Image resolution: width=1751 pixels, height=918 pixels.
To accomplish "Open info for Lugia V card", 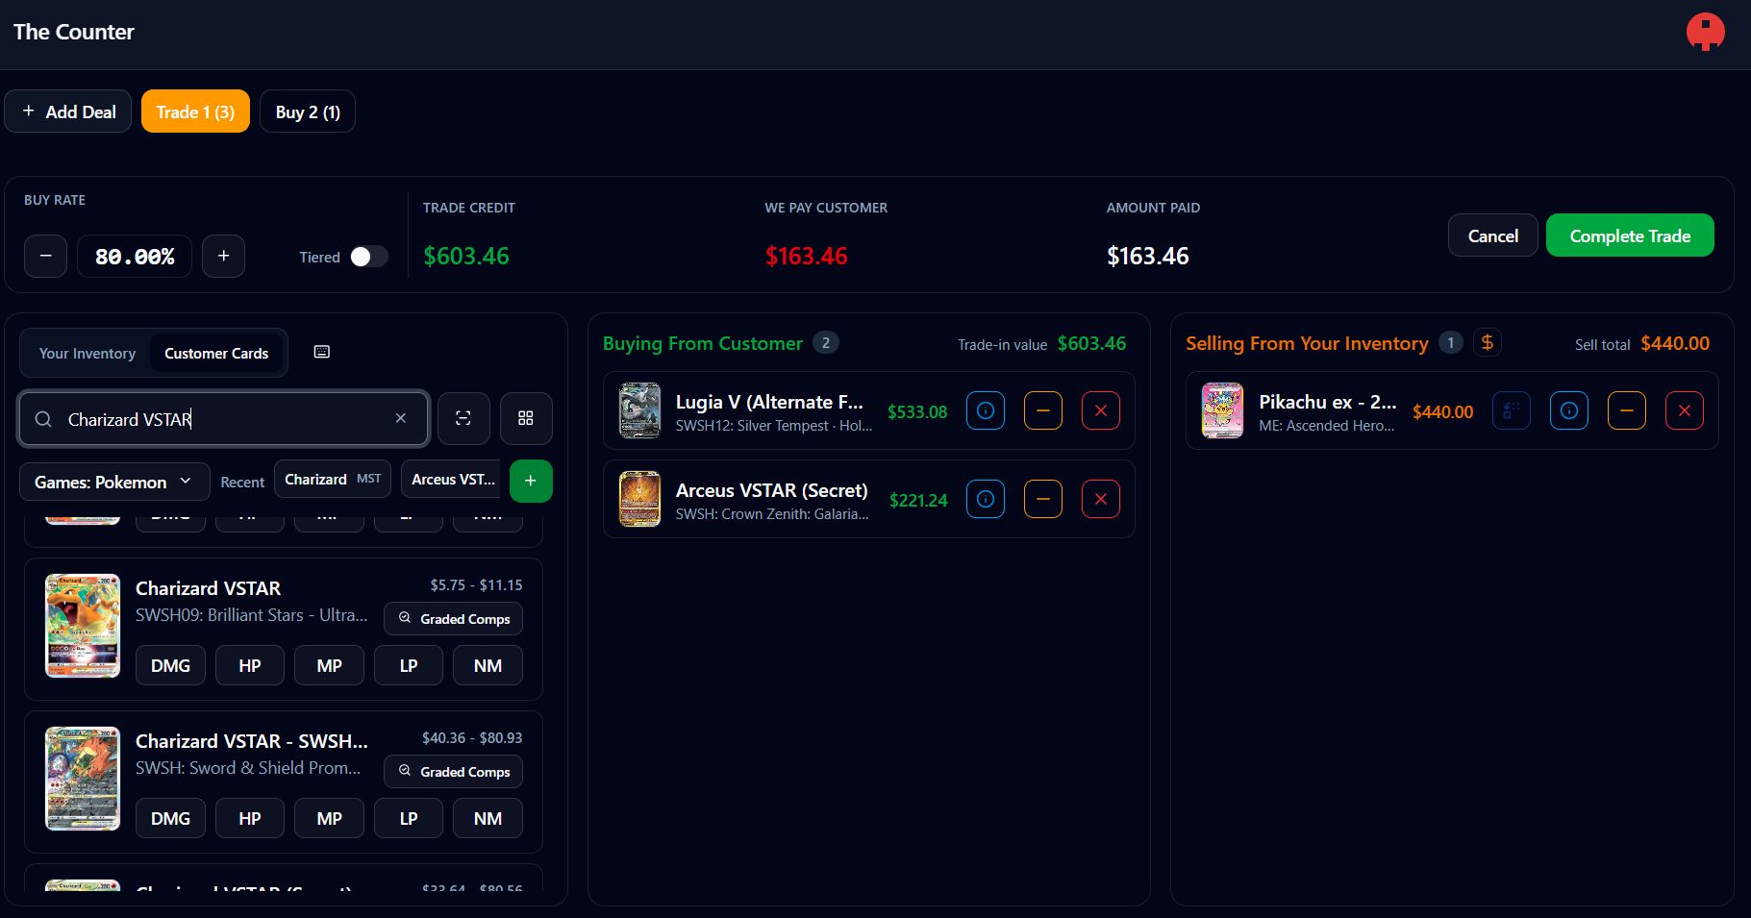I will pyautogui.click(x=986, y=410).
